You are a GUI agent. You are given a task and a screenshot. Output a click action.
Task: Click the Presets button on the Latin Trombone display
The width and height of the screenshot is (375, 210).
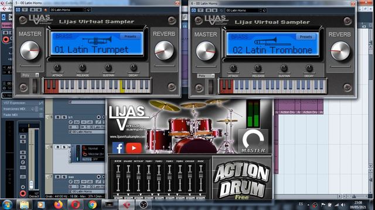coord(306,37)
